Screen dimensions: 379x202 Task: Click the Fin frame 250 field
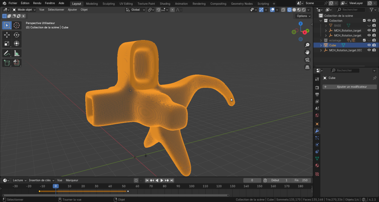point(301,180)
